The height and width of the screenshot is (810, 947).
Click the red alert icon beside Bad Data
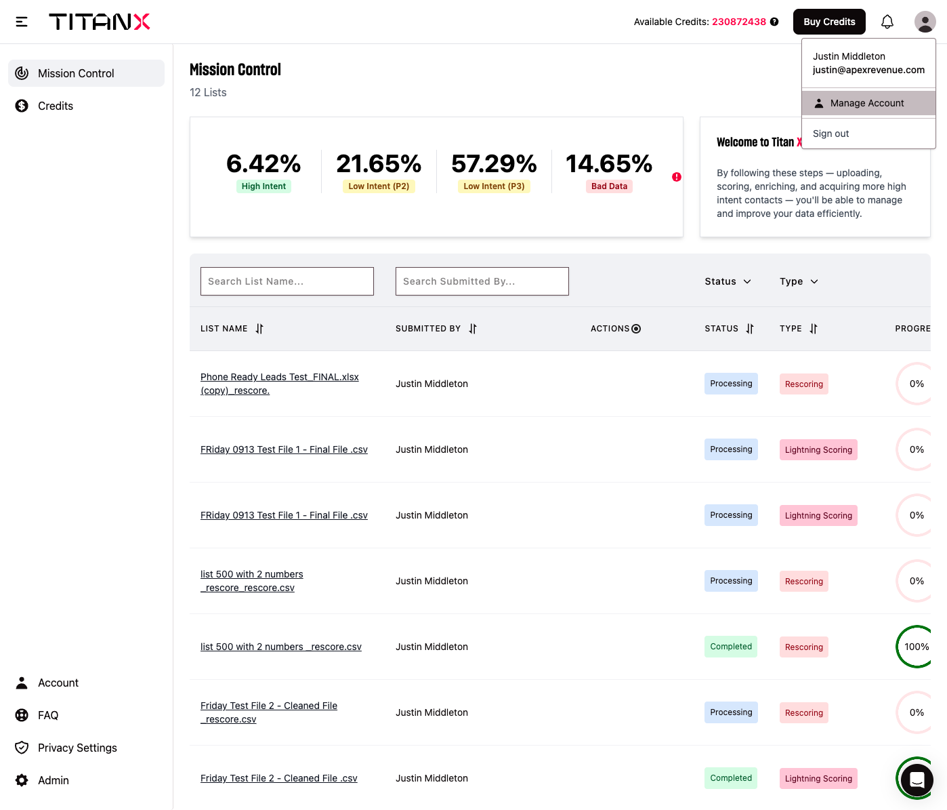[677, 177]
